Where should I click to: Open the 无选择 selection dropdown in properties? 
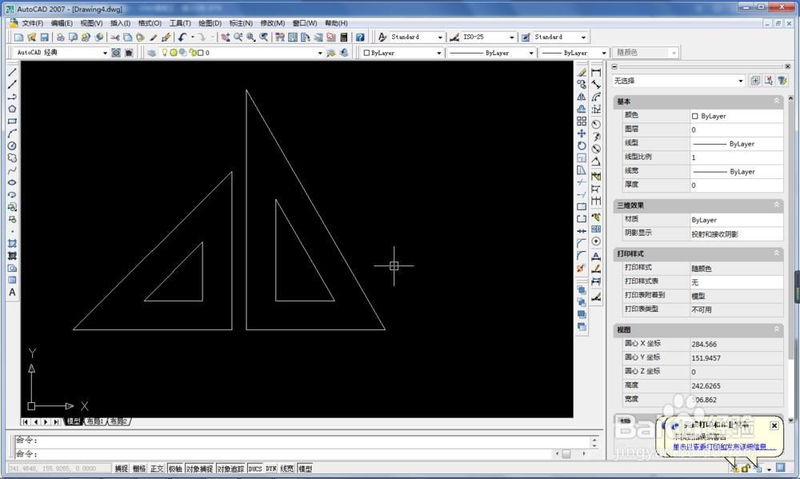(740, 81)
